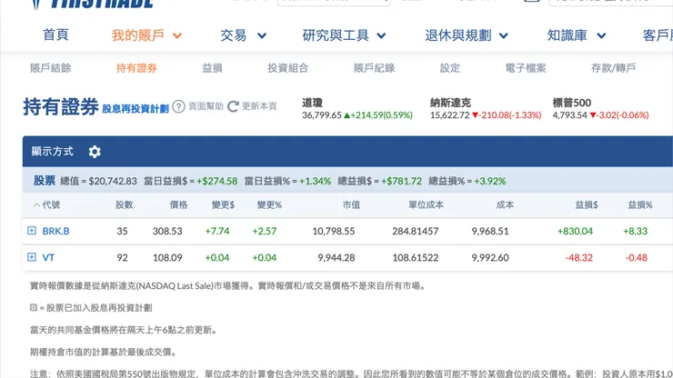This screenshot has height=378, width=673.
Task: Sort by 價格 column header
Action: click(178, 205)
